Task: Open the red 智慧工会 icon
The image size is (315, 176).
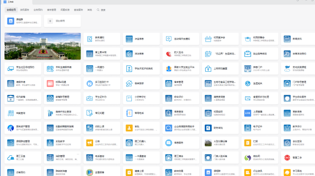Action: 287,158
